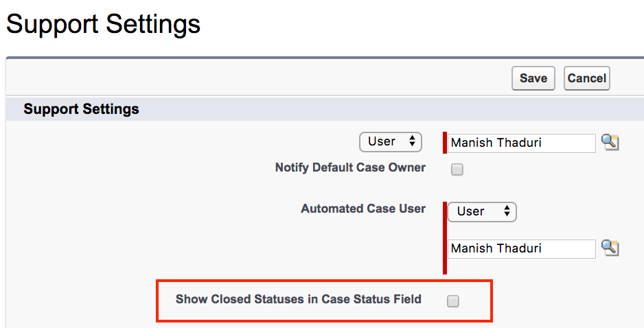
Task: Click the Automated Case User label
Action: click(363, 209)
